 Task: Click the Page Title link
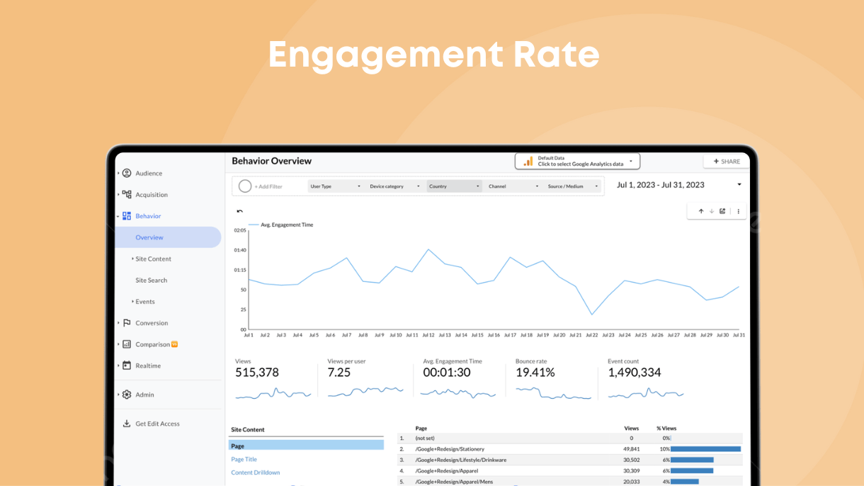[244, 459]
